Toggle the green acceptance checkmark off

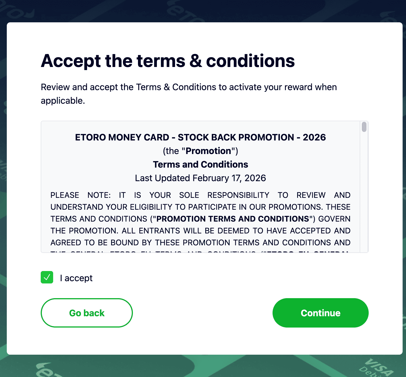pyautogui.click(x=47, y=278)
